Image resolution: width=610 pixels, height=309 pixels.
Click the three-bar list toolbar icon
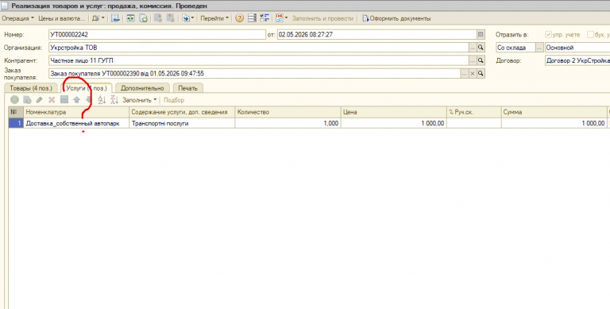(252, 18)
